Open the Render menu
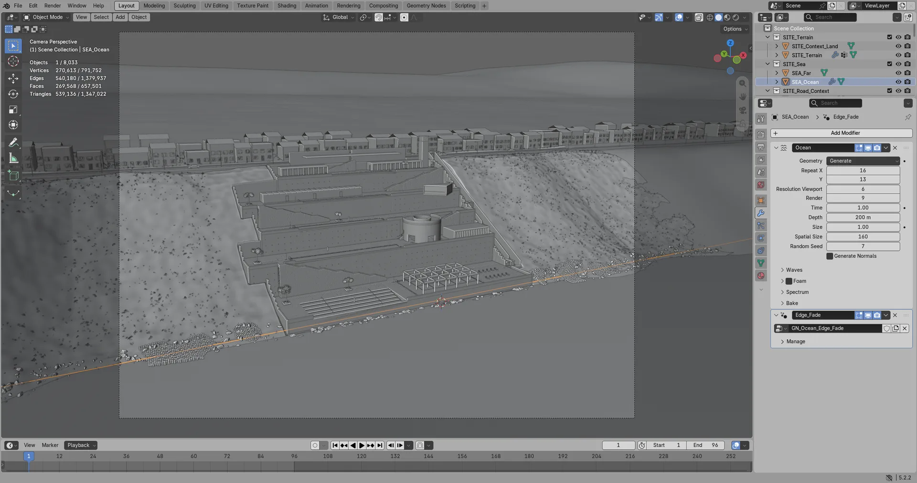The image size is (917, 483). click(53, 6)
